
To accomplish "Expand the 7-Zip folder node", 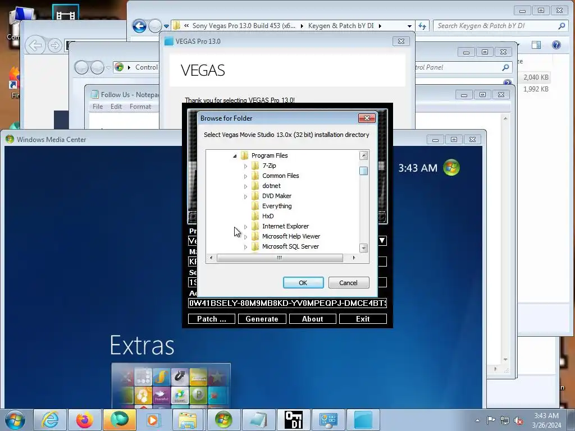I will [x=245, y=166].
